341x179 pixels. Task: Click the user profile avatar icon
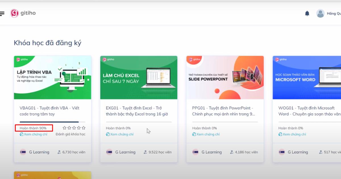pos(320,13)
